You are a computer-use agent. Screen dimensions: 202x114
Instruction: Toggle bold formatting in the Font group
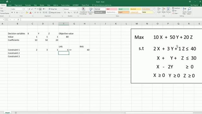tap(12, 13)
